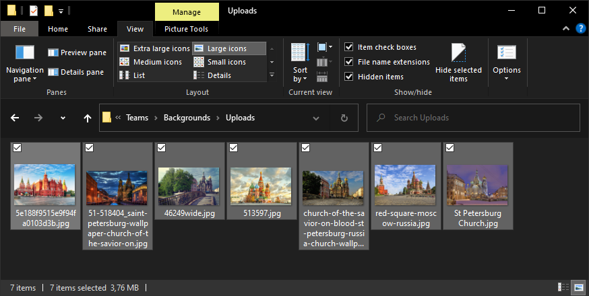The width and height of the screenshot is (589, 296).
Task: Toggle the Details pane
Action: 75,72
